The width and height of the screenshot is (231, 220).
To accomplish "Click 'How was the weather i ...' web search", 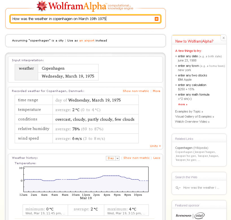I will click(x=201, y=188).
